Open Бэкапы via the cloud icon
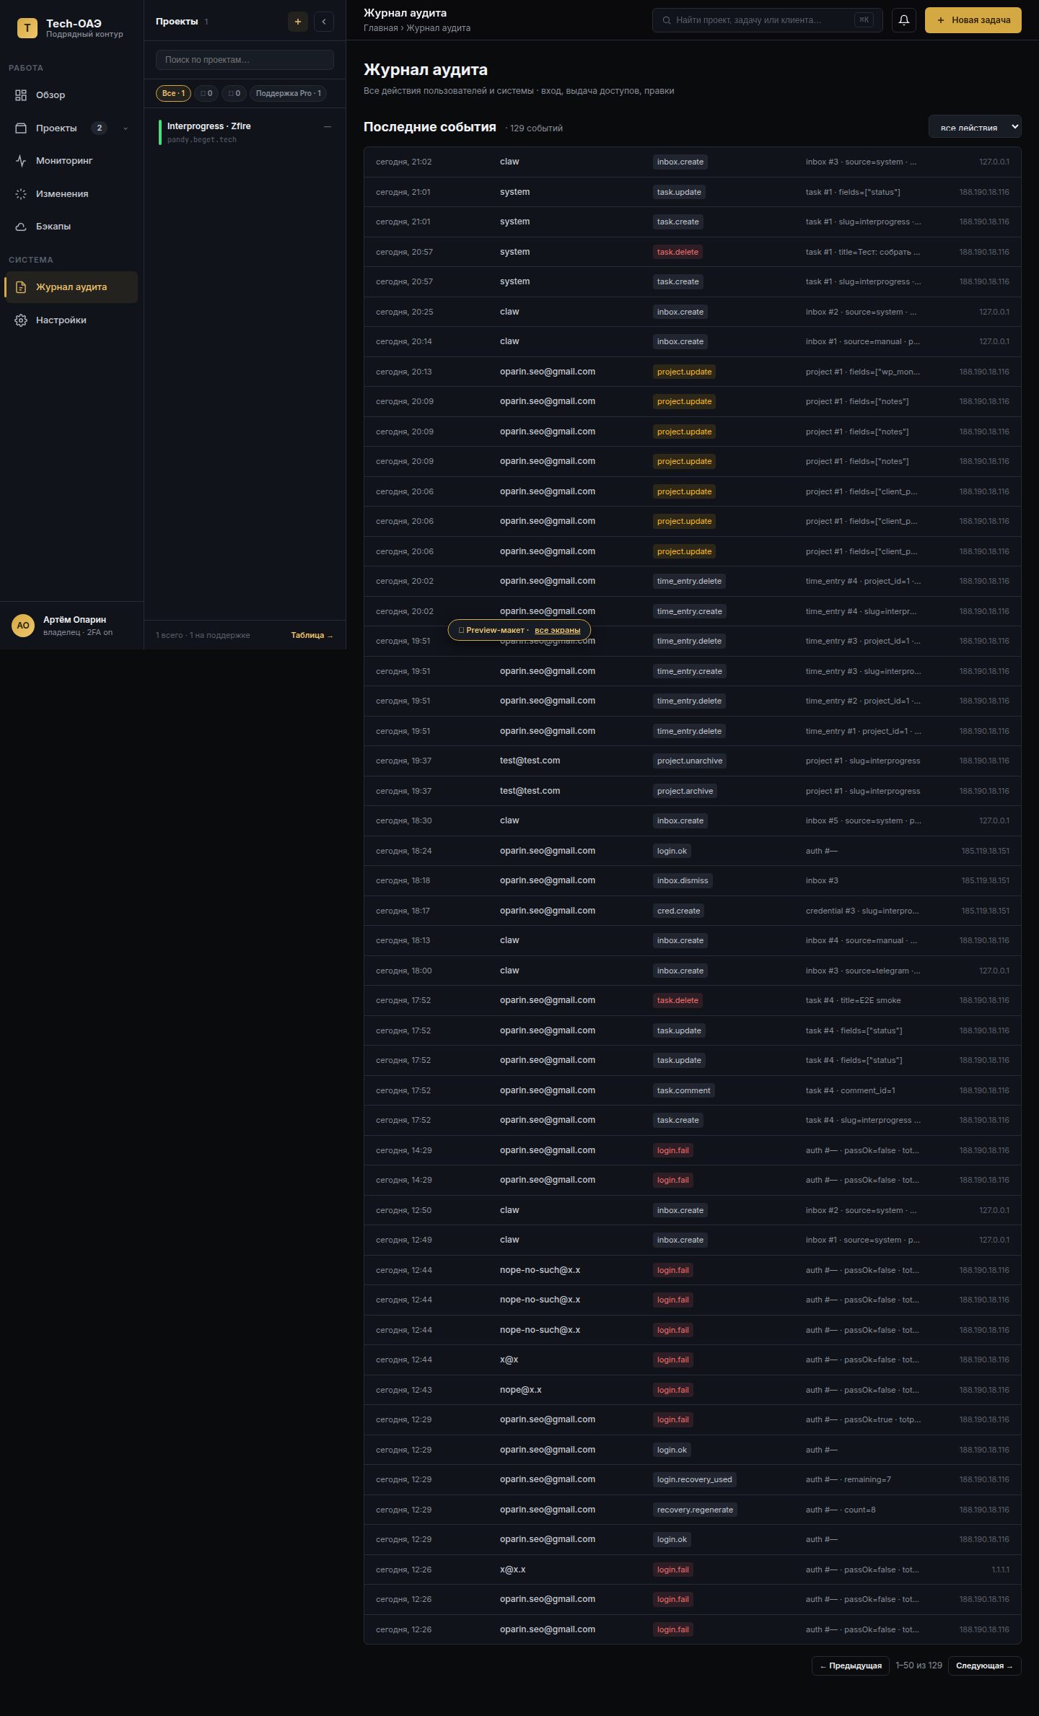 [x=21, y=227]
